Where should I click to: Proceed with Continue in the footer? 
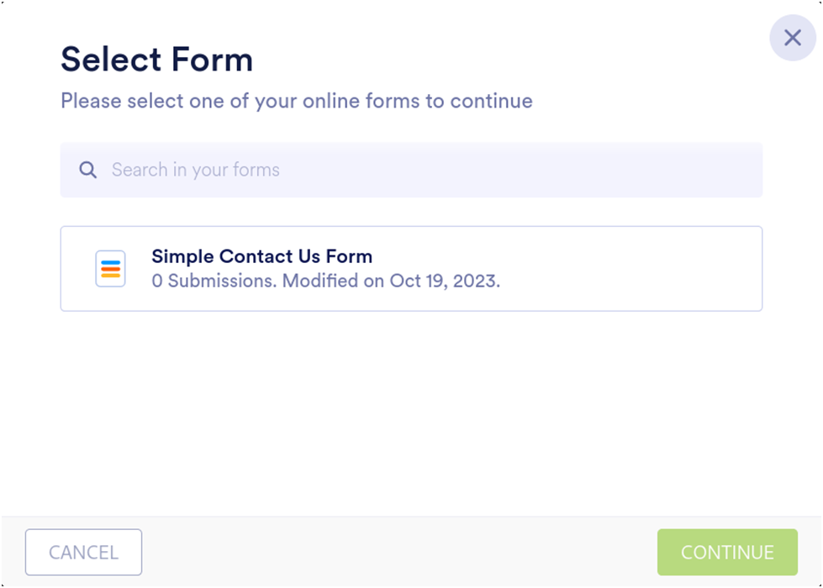pyautogui.click(x=727, y=552)
